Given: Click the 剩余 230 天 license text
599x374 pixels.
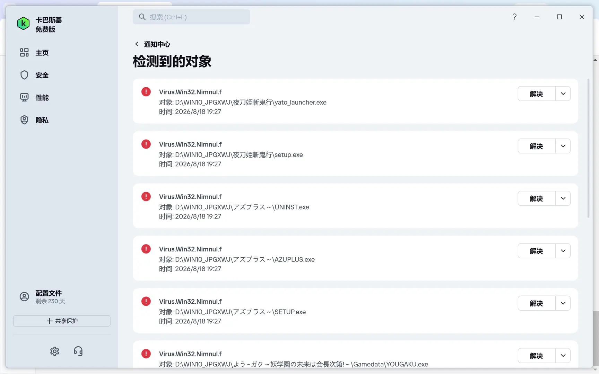Looking at the screenshot, I should [x=50, y=301].
